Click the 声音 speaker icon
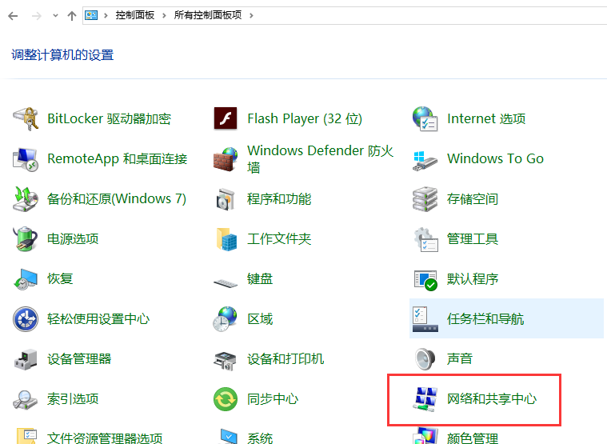Image resolution: width=607 pixels, height=444 pixels. tap(425, 358)
